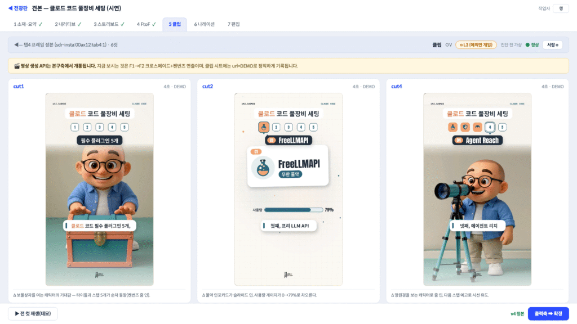Viewport: 577px width, 324px height.
Task: Click the 01 FreeLLMAPI dark pill in cut2
Action: point(288,140)
